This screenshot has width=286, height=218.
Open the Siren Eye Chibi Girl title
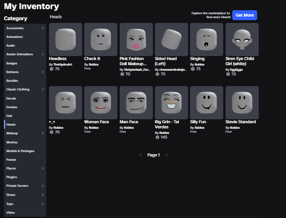click(x=240, y=61)
